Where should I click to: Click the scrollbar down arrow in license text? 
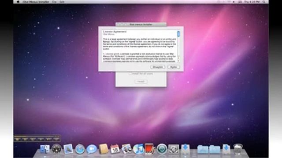pyautogui.click(x=178, y=61)
